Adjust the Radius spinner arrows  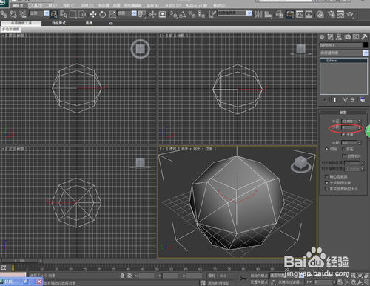point(360,122)
